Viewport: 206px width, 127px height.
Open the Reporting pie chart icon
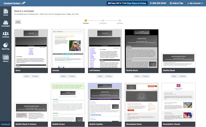pos(5,45)
